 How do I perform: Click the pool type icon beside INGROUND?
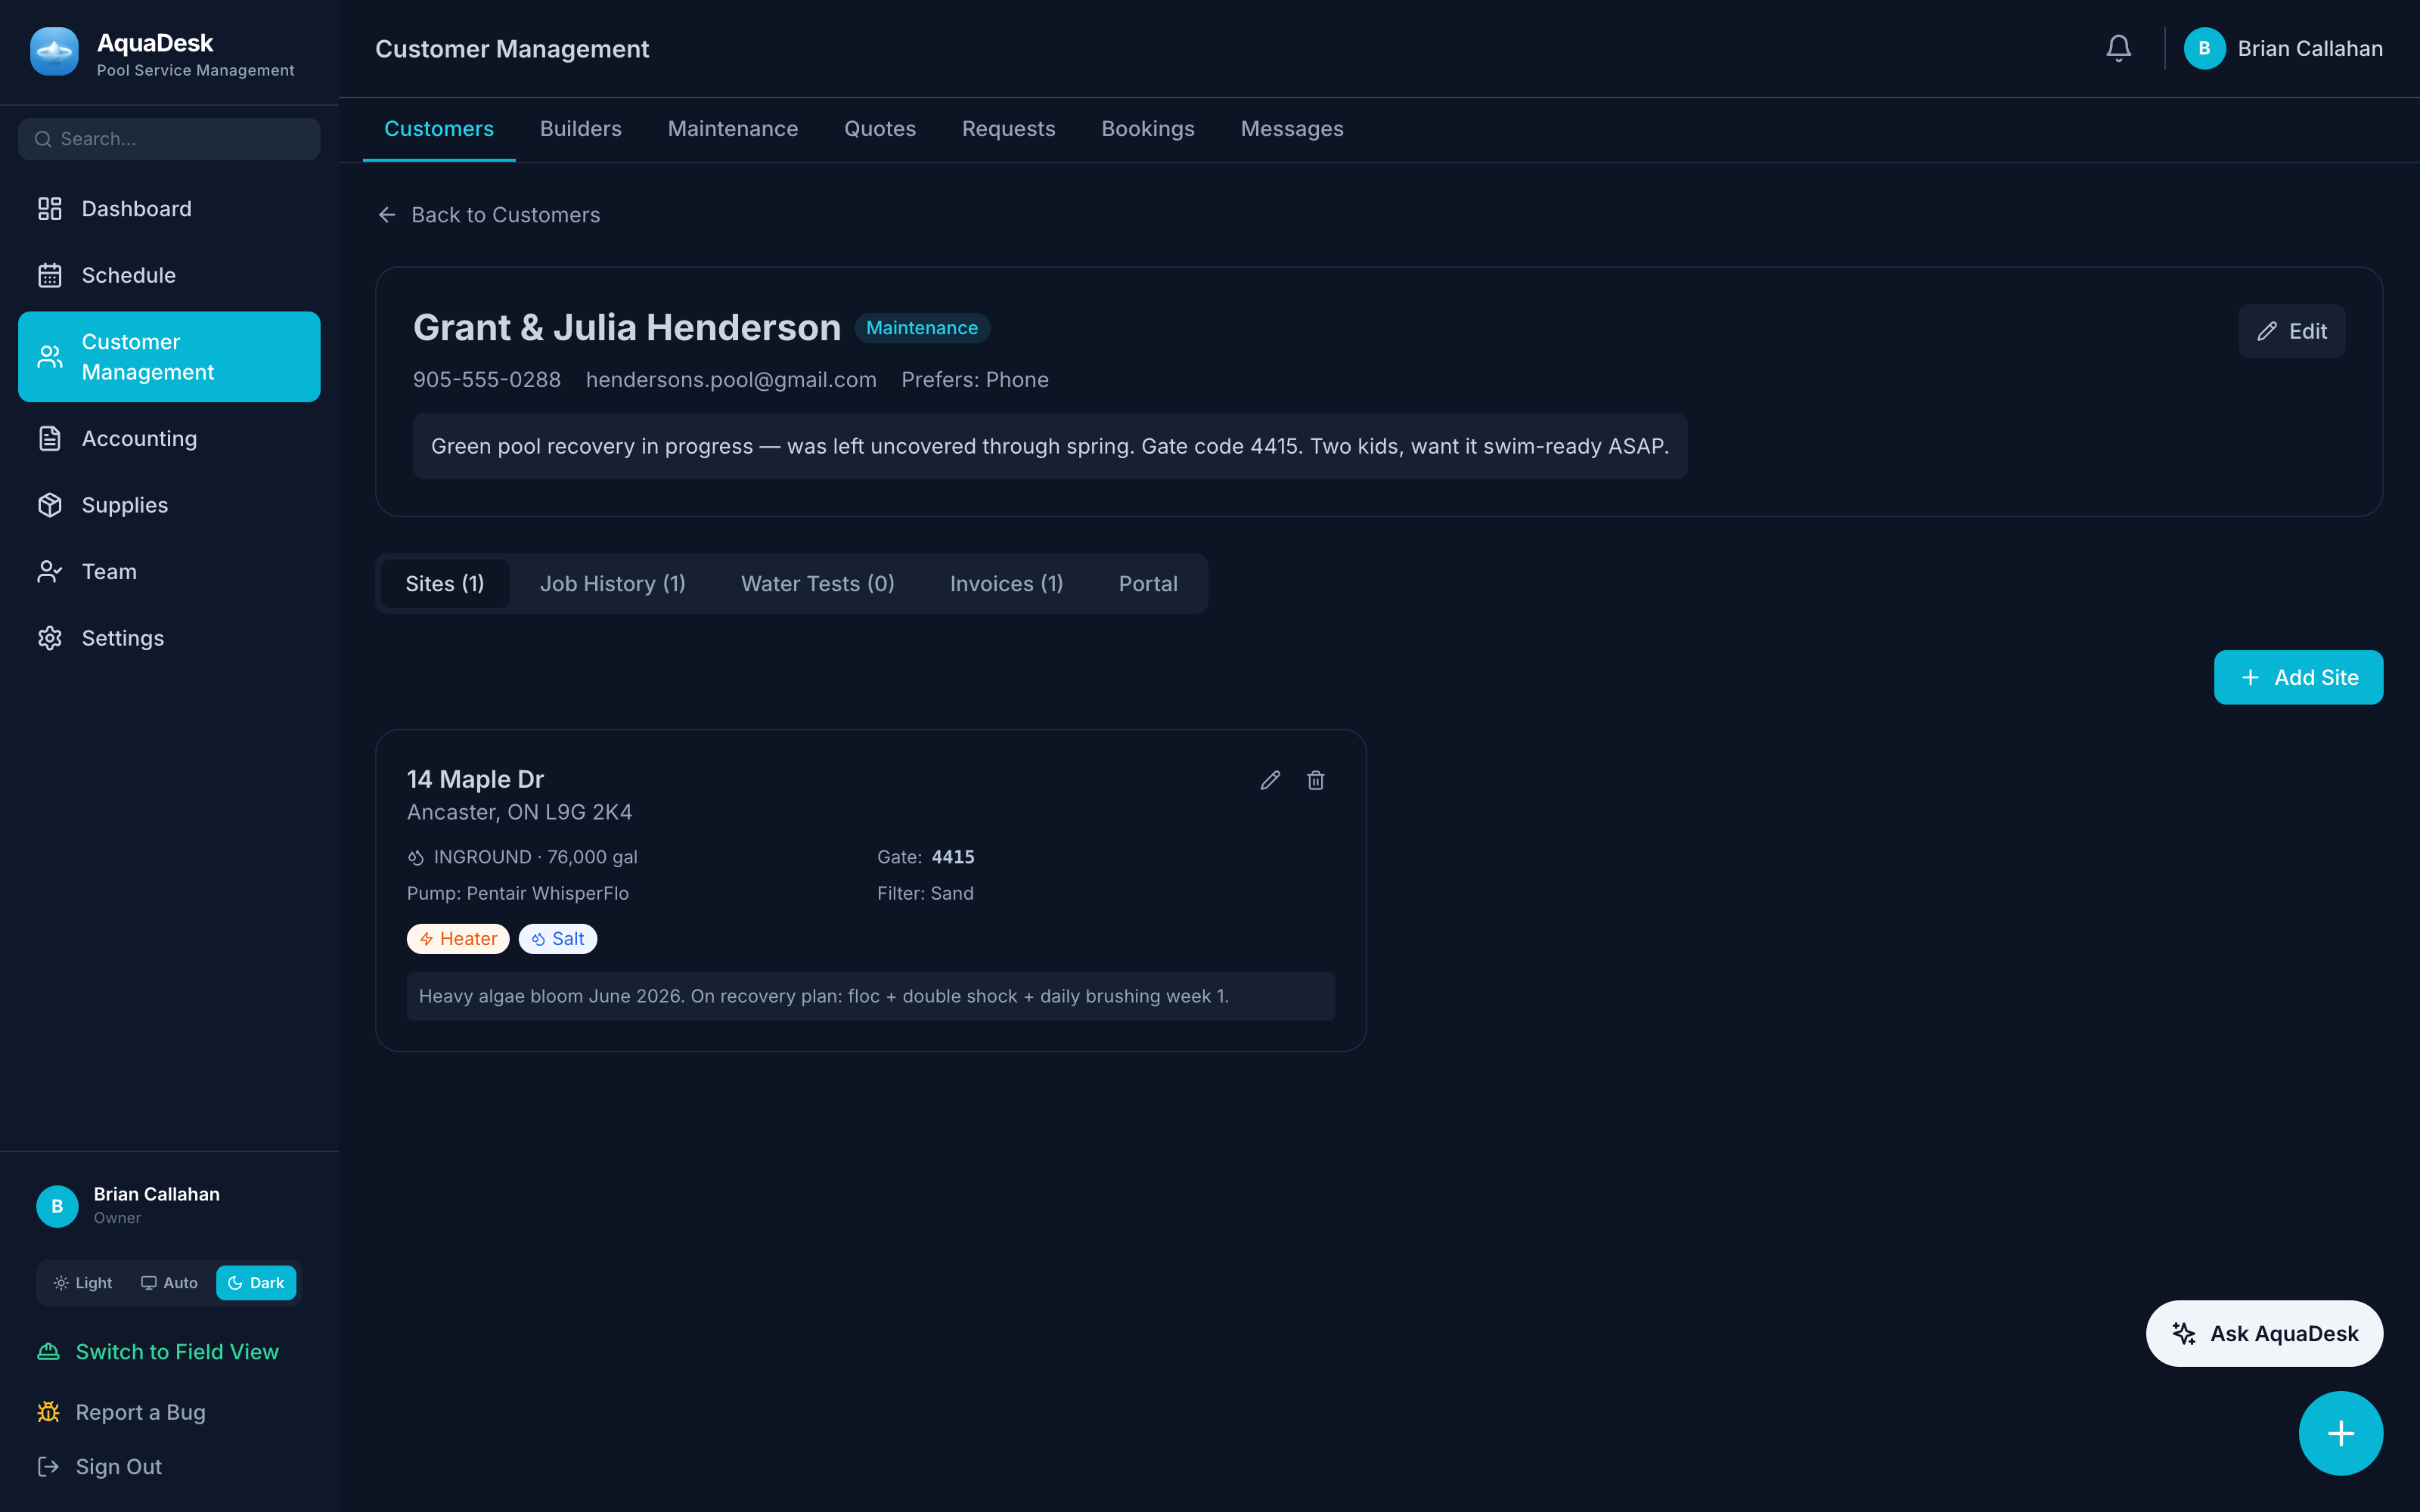pyautogui.click(x=416, y=857)
